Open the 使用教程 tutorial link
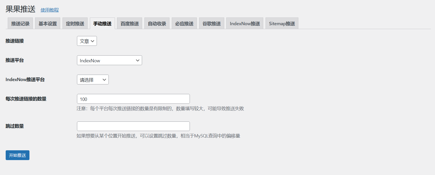The image size is (435, 175). point(50,10)
